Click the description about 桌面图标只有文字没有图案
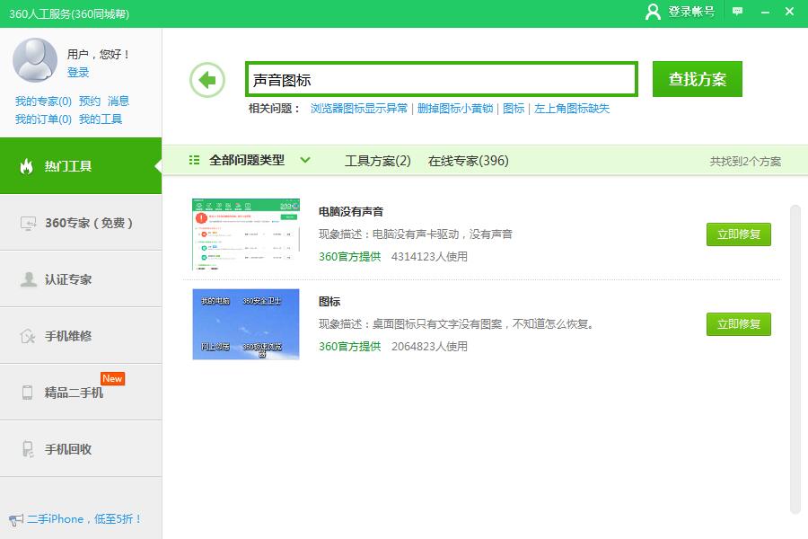This screenshot has width=808, height=539. pyautogui.click(x=456, y=324)
